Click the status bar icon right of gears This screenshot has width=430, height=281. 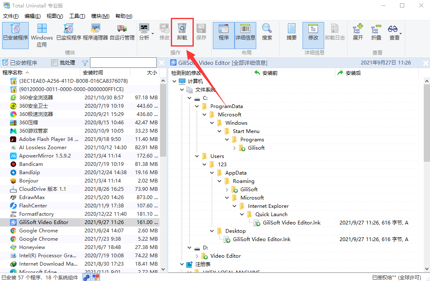click(96, 277)
